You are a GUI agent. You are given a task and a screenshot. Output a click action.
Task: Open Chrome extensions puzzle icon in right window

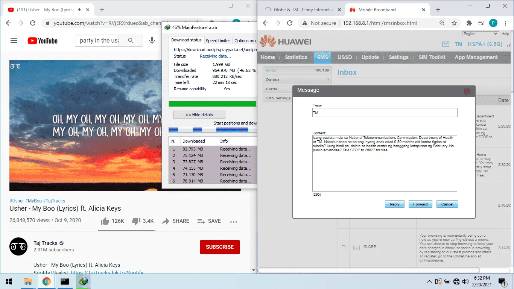click(469, 23)
